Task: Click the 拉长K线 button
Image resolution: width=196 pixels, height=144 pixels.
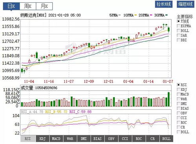Action: [x=164, y=4]
